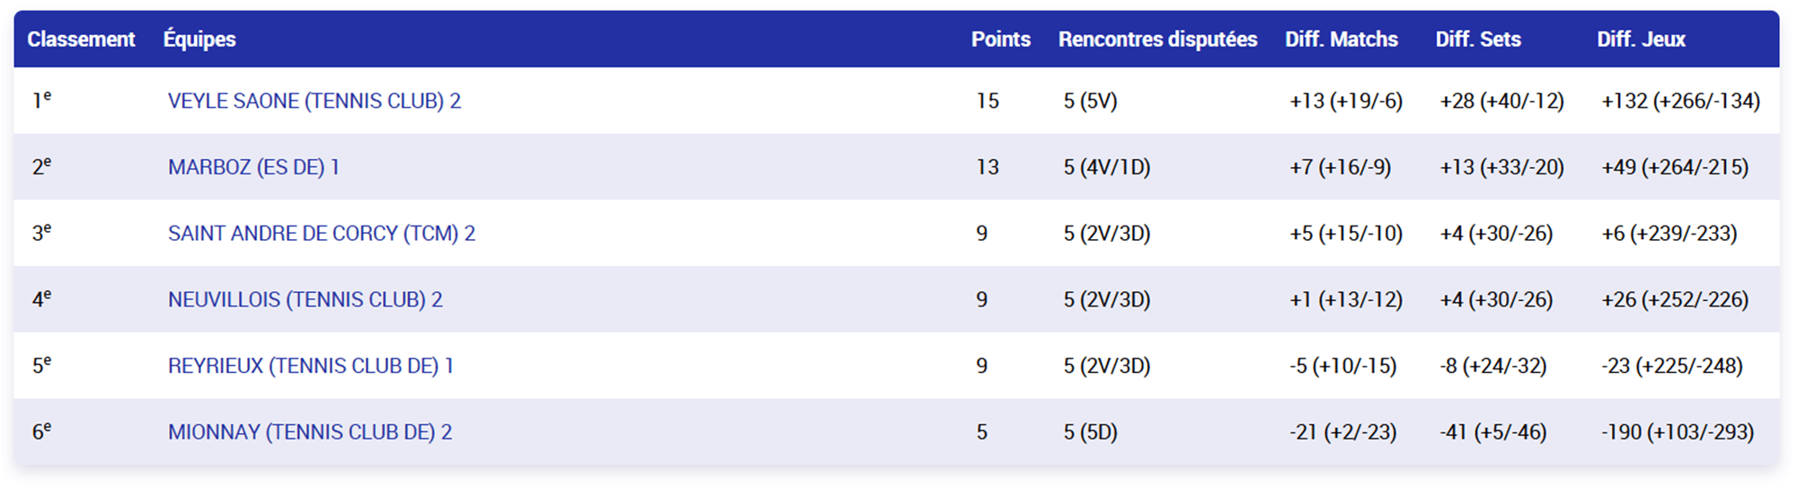The width and height of the screenshot is (1797, 488).
Task: Click the Diff. Jeux column header
Action: coord(1641,40)
